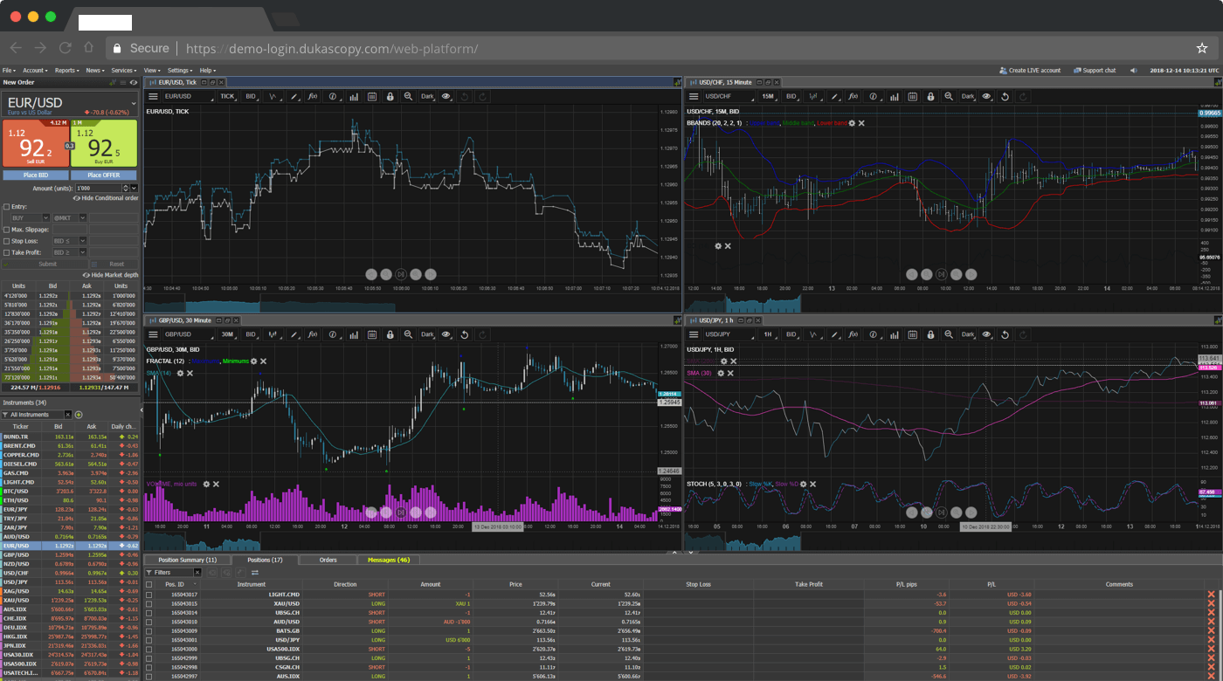Toggle visibility eye in EUR/USD chart toolbar
Viewport: 1223px width, 681px height.
[446, 97]
